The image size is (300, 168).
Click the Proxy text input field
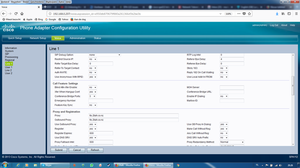click(133, 115)
